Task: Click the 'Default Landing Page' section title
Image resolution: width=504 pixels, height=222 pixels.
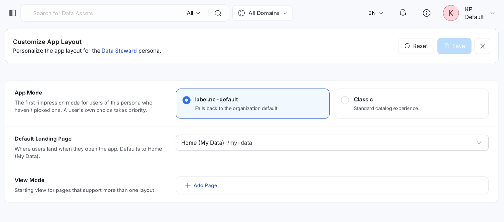Action: 43,139
